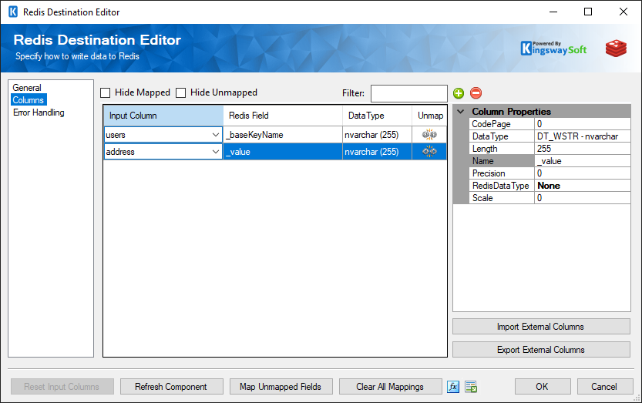Unmap the address row mapping icon
The width and height of the screenshot is (642, 403).
tap(429, 152)
